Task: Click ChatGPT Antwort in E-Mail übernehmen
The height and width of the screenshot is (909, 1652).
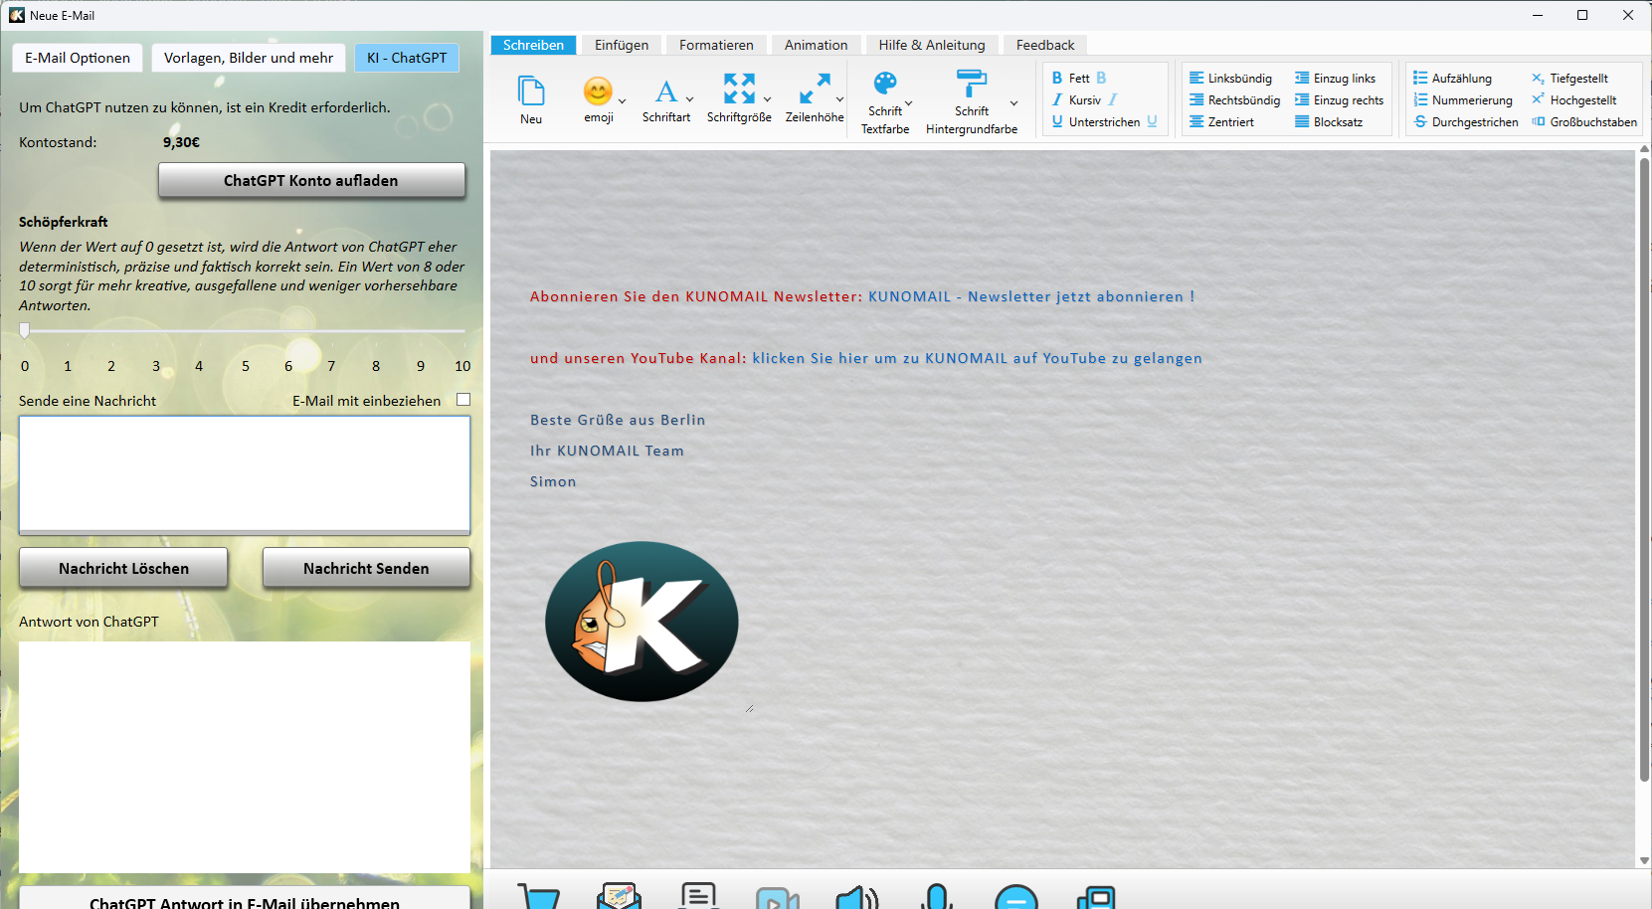Action: 245,899
